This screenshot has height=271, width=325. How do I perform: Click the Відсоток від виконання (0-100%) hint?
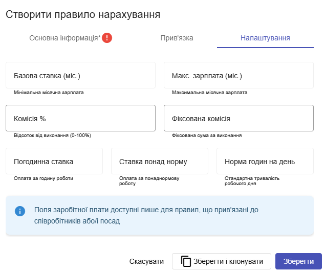tap(52, 136)
